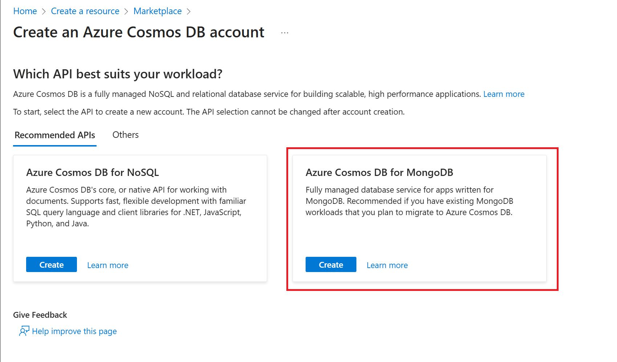Open Create a resource from the breadcrumb

pos(85,11)
